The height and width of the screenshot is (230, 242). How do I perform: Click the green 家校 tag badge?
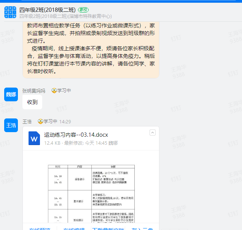[83, 10]
